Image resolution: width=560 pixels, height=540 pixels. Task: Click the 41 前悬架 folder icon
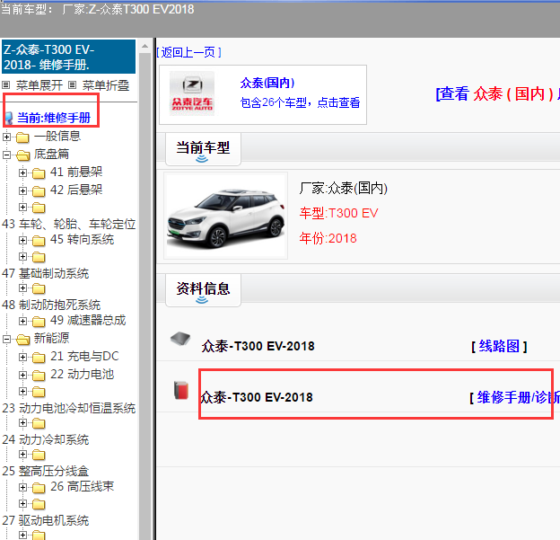pos(39,173)
